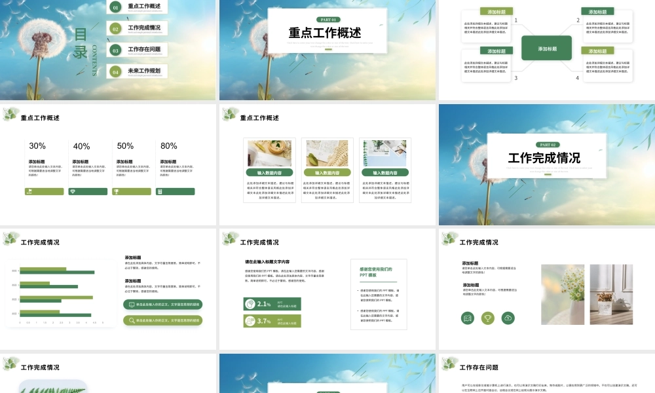Image resolution: width=655 pixels, height=393 pixels.
Task: Click the magnifier icon in the light green pill
Action: tap(132, 320)
